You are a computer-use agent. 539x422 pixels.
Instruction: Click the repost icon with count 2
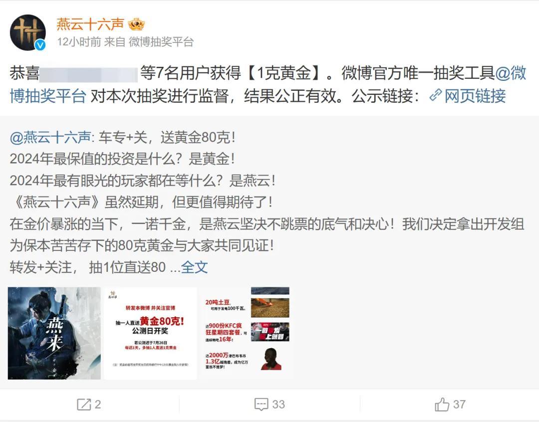click(84, 405)
